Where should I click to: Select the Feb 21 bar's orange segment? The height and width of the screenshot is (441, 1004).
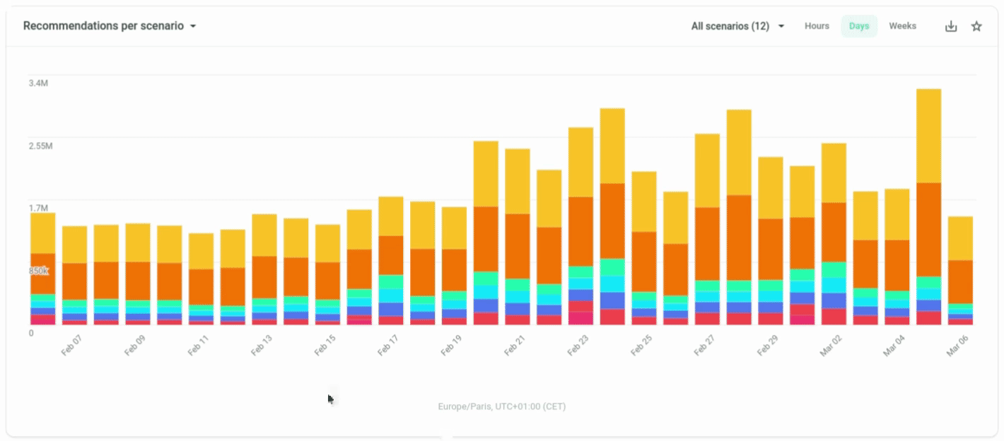pos(518,246)
